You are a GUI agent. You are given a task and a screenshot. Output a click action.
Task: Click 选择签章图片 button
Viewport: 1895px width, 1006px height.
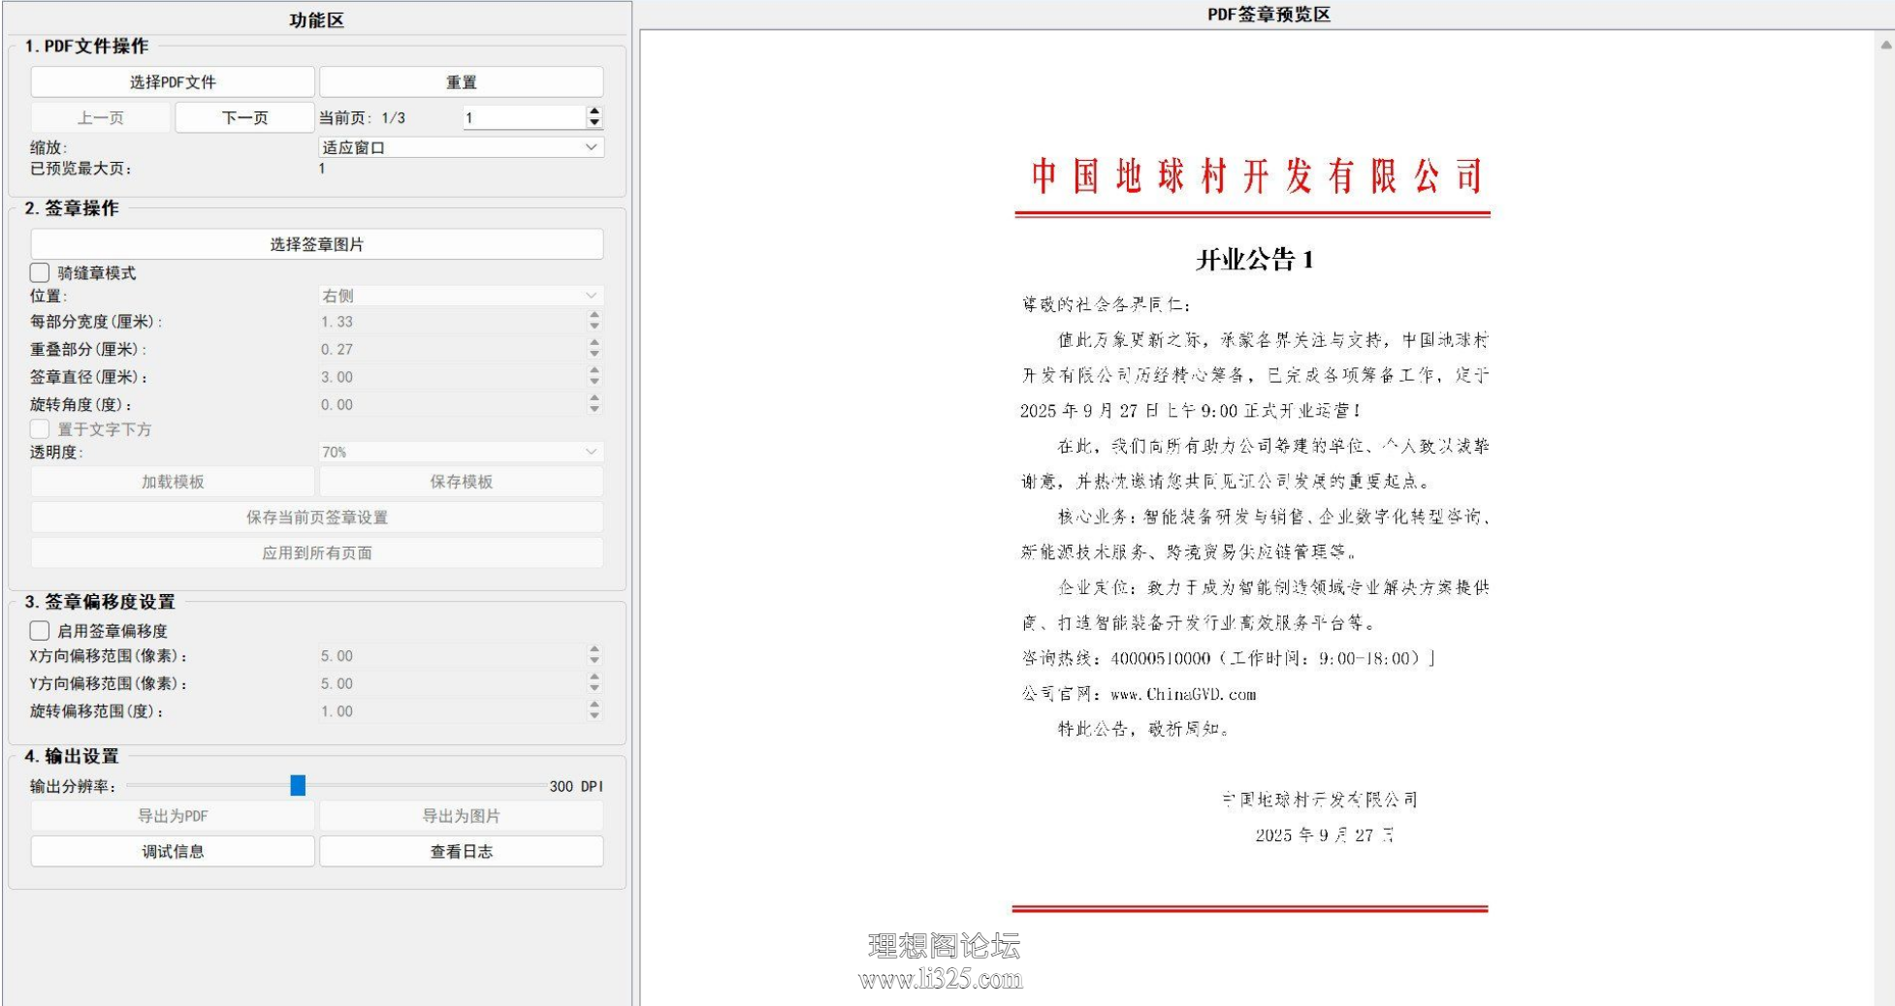pos(317,244)
